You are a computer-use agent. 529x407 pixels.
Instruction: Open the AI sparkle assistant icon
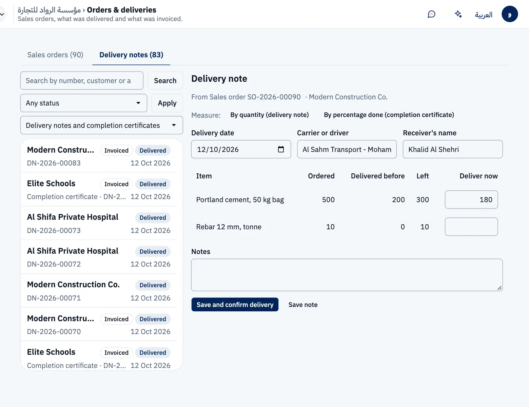[458, 14]
